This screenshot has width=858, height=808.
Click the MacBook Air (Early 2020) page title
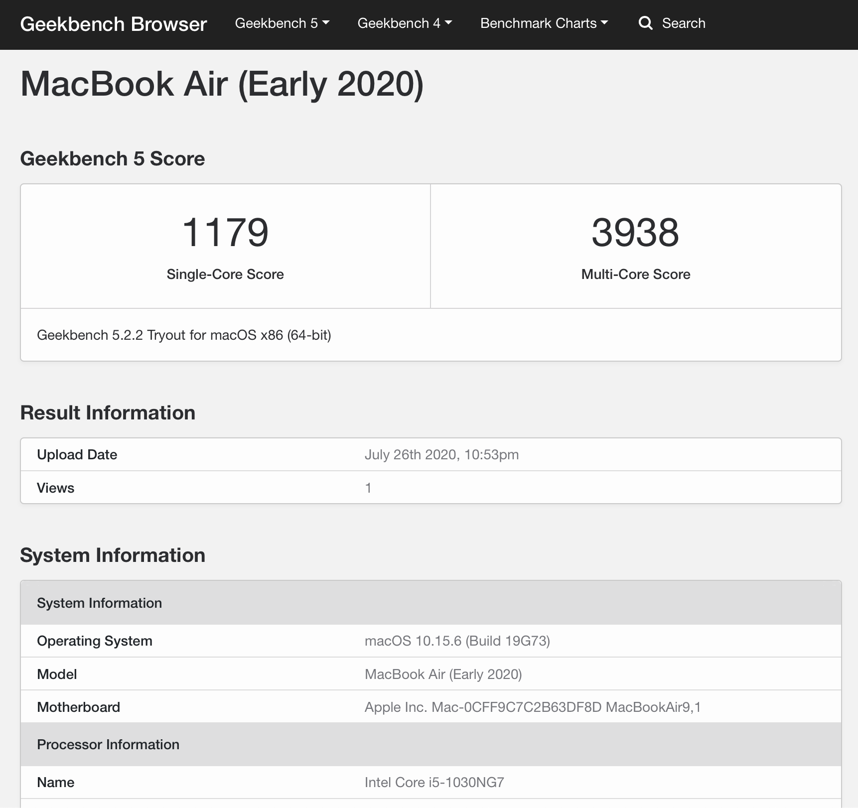coord(222,84)
